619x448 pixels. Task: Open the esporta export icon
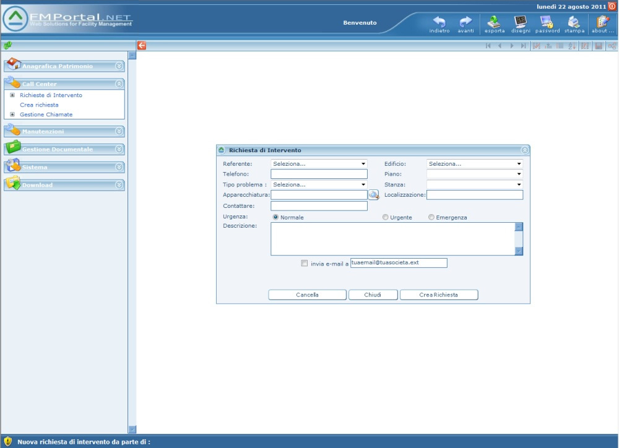click(494, 22)
